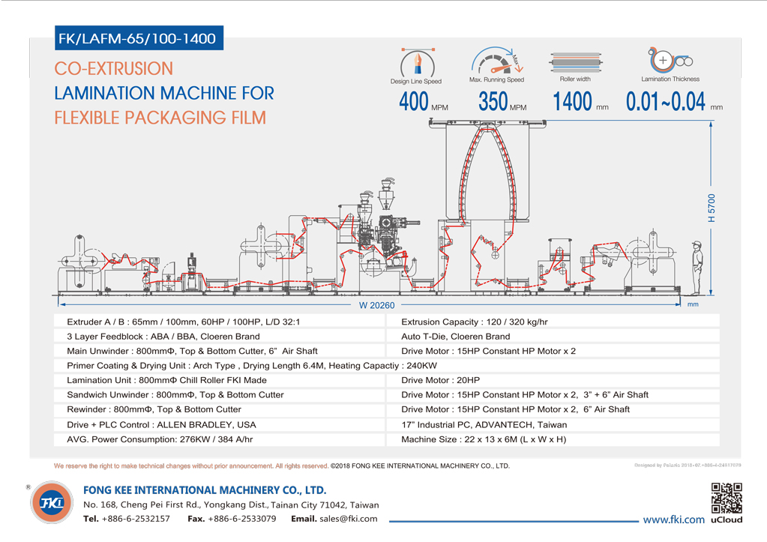Click the standing operator figure icon

click(x=697, y=268)
